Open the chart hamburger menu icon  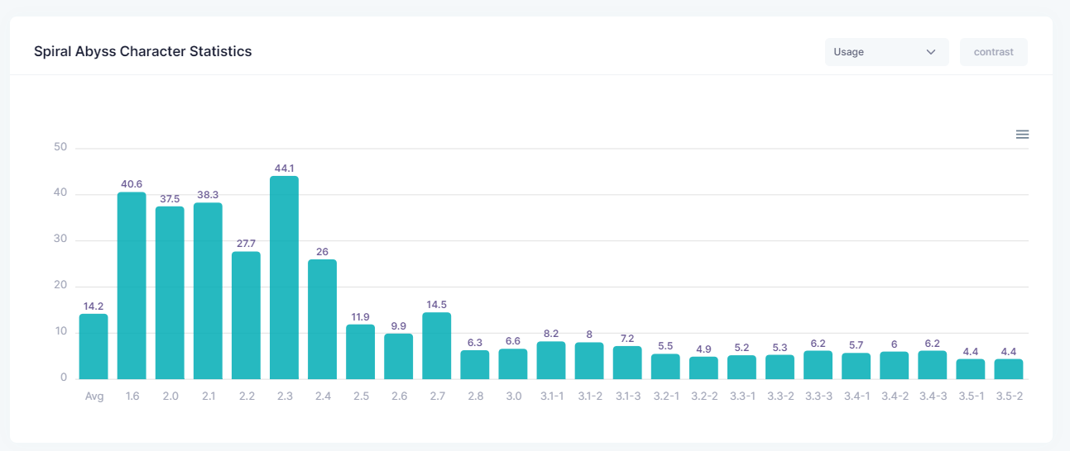click(x=1022, y=135)
